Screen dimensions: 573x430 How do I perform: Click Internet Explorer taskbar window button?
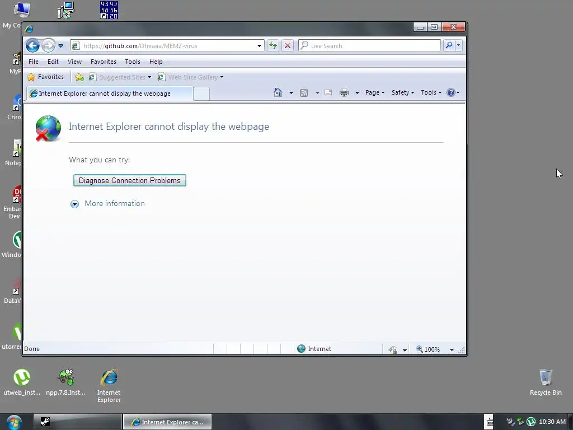pyautogui.click(x=167, y=422)
